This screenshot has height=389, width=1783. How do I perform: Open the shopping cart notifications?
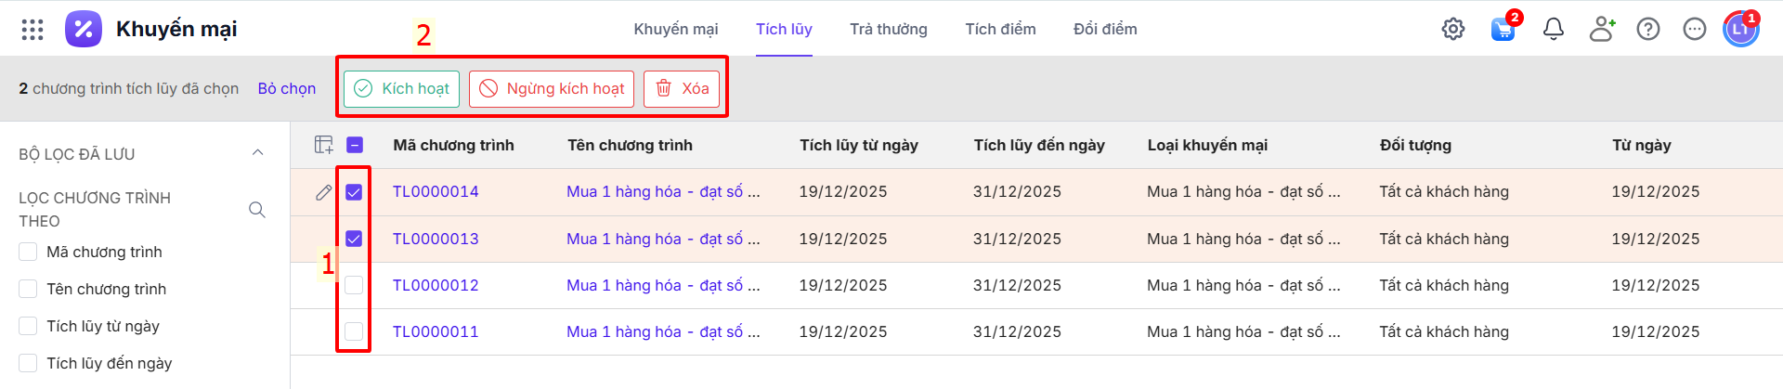[x=1503, y=30]
